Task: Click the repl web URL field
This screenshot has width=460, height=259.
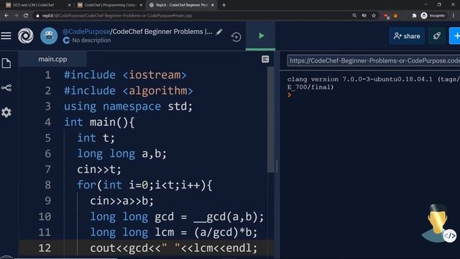Action: coord(374,60)
